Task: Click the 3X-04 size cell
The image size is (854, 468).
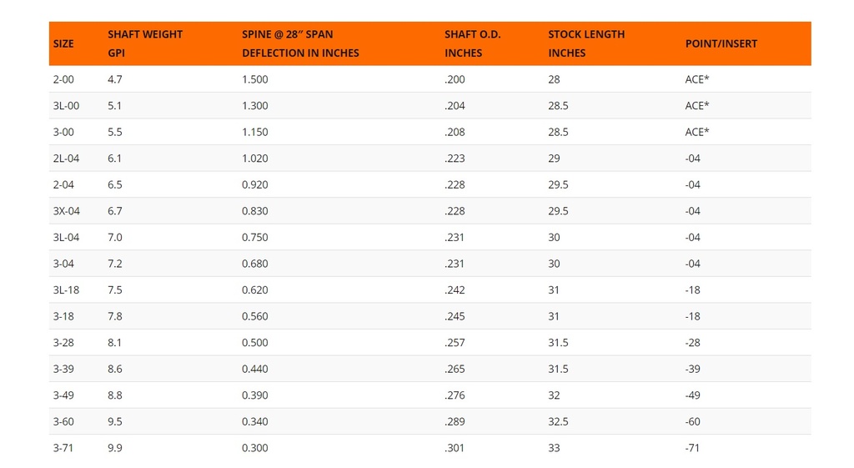Action: pos(67,211)
